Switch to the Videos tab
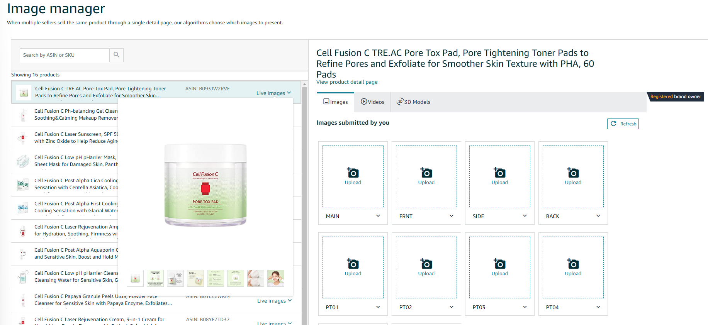Image resolution: width=708 pixels, height=325 pixels. pyautogui.click(x=372, y=102)
